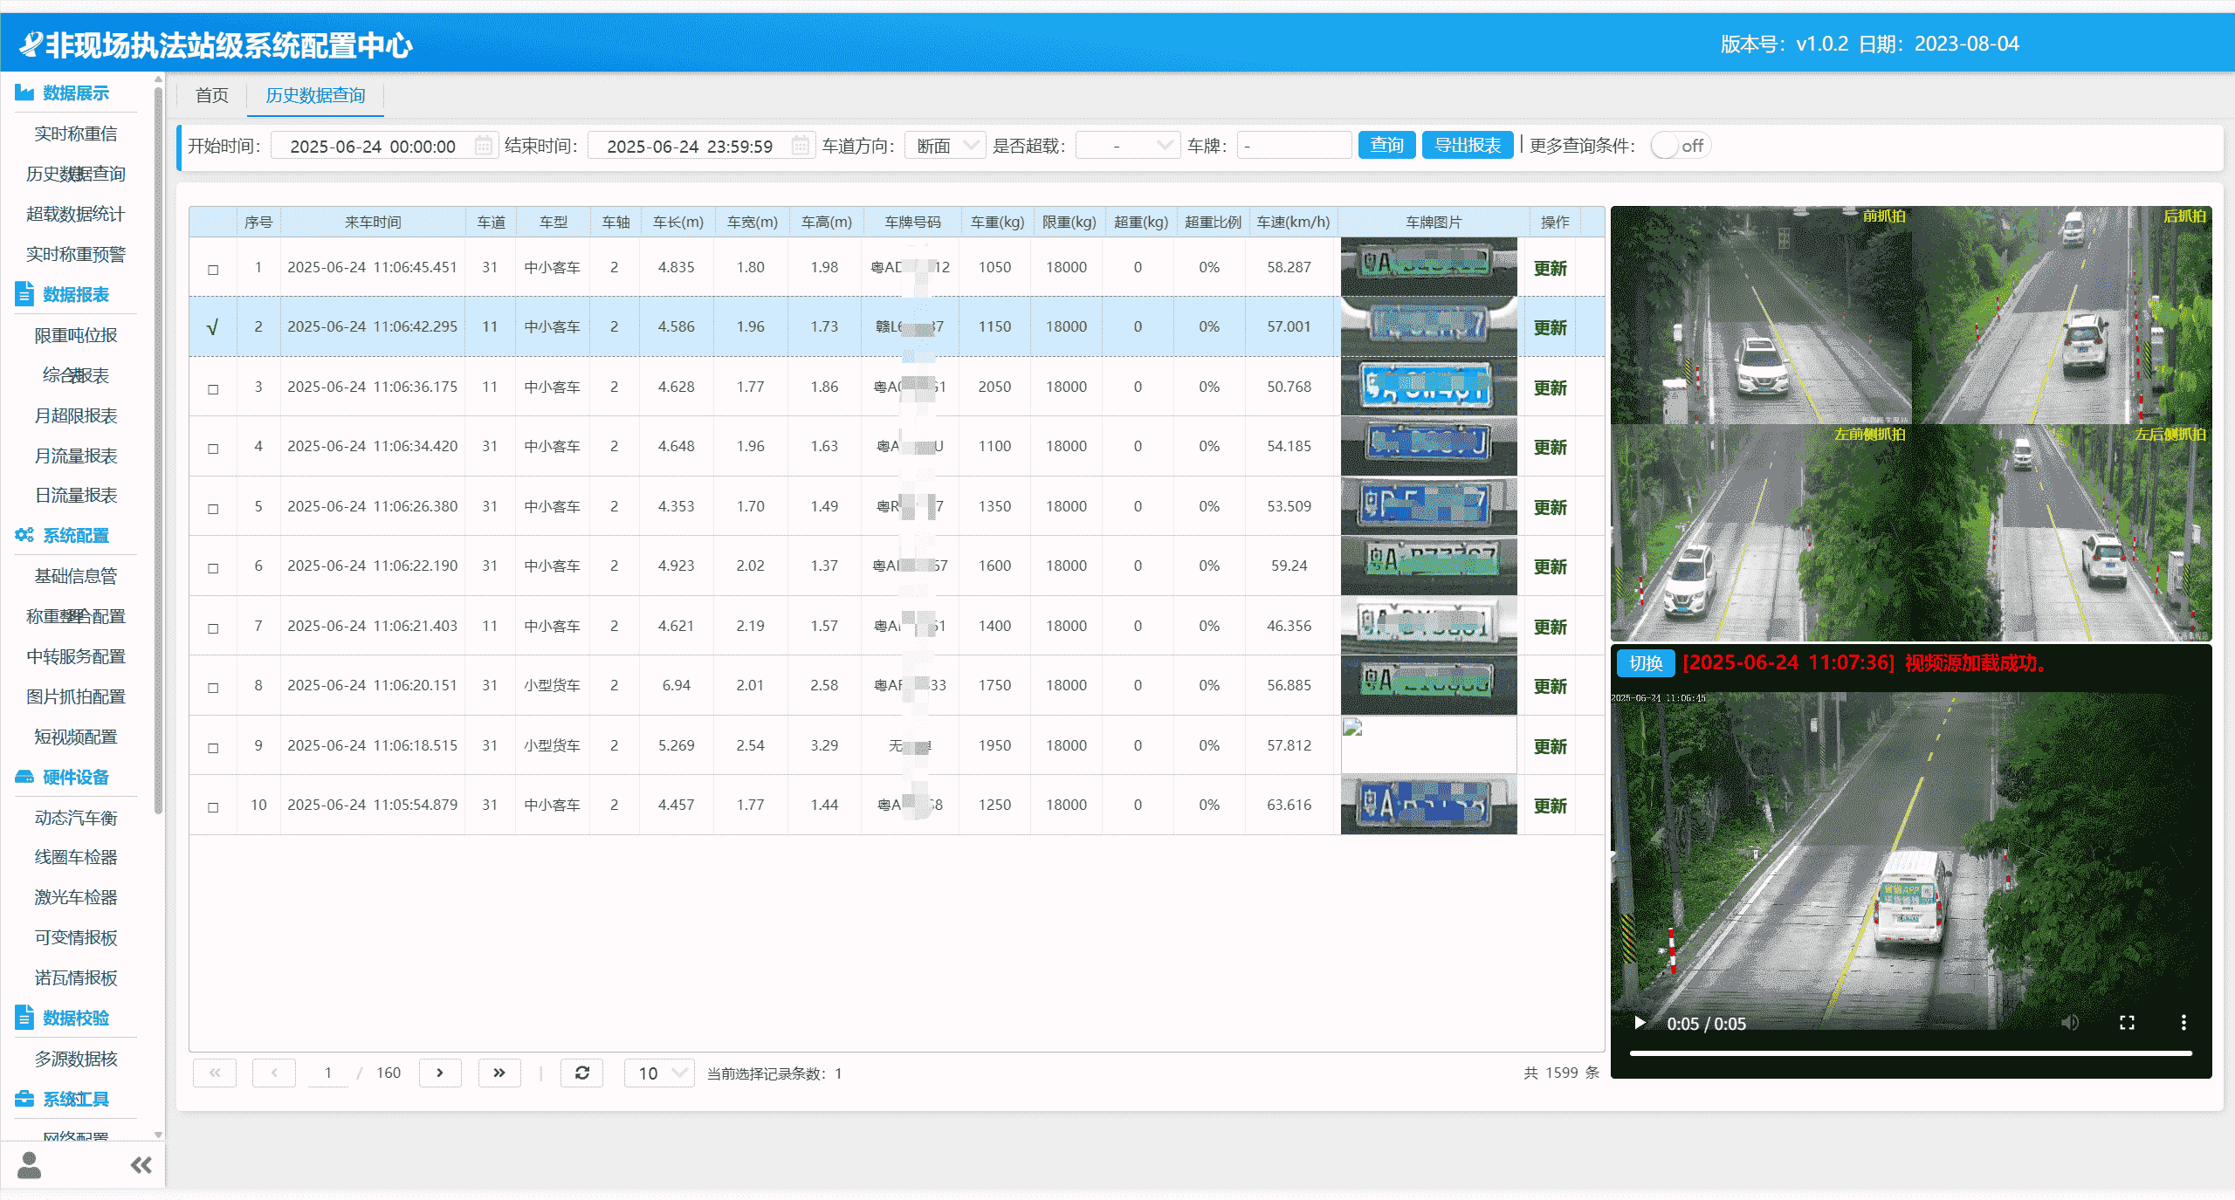Open the lane direction dropdown
The image size is (2235, 1200).
pyautogui.click(x=946, y=146)
